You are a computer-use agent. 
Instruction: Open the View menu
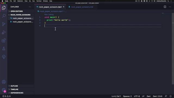pos(26,1)
